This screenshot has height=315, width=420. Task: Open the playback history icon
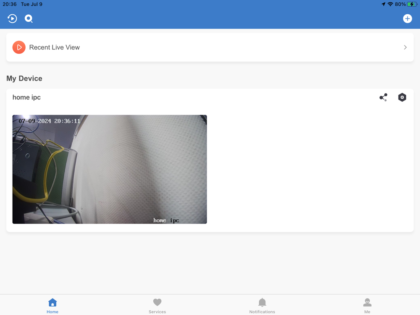(x=12, y=18)
